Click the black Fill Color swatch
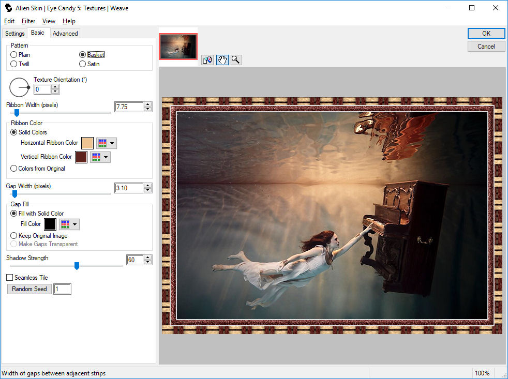Screen dimensions: 508x379 [50, 224]
